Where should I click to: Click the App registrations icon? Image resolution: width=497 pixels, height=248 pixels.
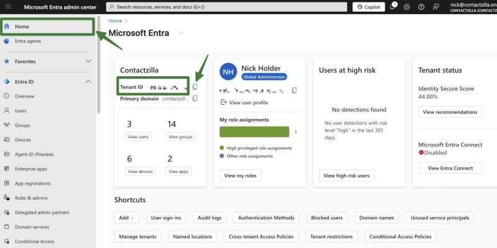click(x=7, y=184)
